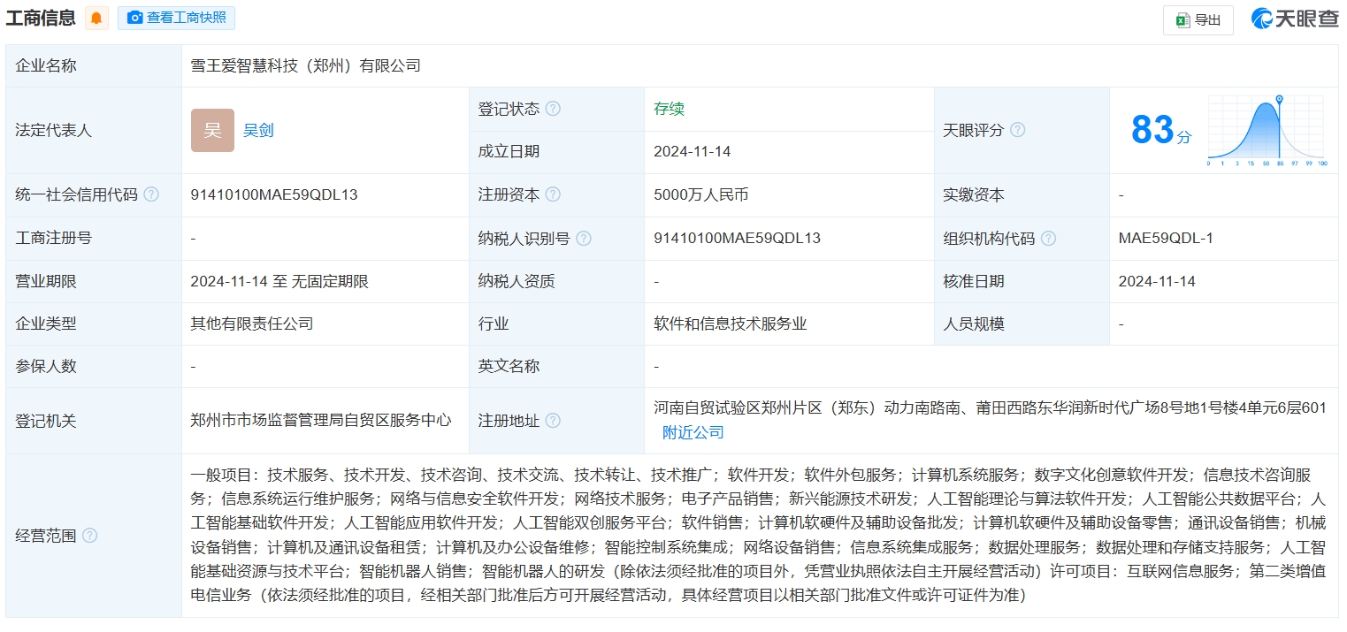Select company name 雪王爱智慧科技（郑州）有限公司
Screen dimensions: 1347x632
[x=305, y=65]
